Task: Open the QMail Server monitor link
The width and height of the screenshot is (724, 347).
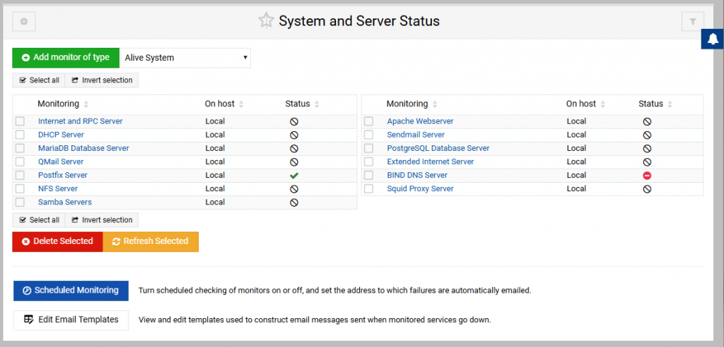Action: (61, 162)
